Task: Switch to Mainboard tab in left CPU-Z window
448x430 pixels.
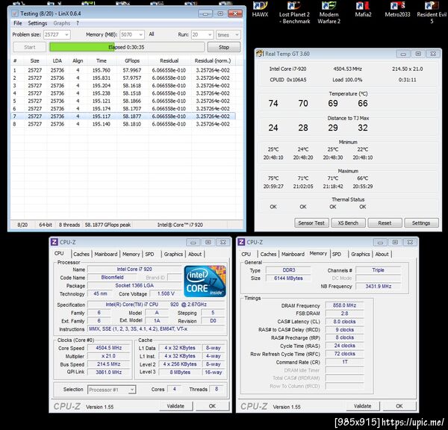Action: tap(106, 254)
